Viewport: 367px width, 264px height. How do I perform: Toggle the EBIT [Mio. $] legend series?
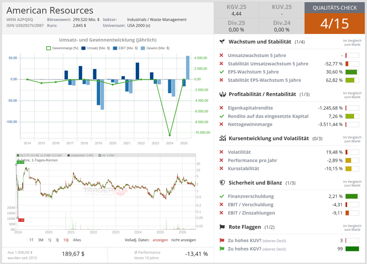tap(125, 48)
